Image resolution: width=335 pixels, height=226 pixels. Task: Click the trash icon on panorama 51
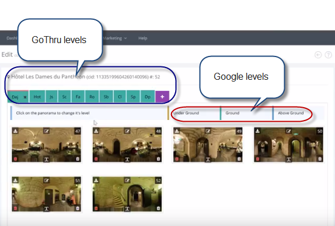pos(78,209)
